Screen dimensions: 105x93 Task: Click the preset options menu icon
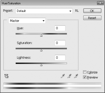77,11
